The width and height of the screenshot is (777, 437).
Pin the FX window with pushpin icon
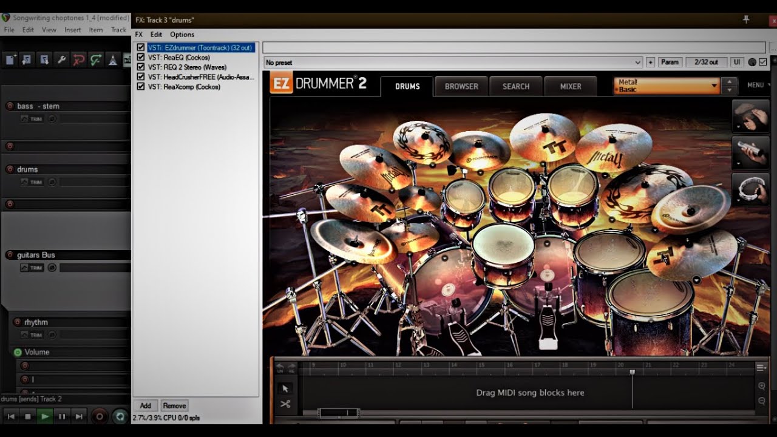746,19
